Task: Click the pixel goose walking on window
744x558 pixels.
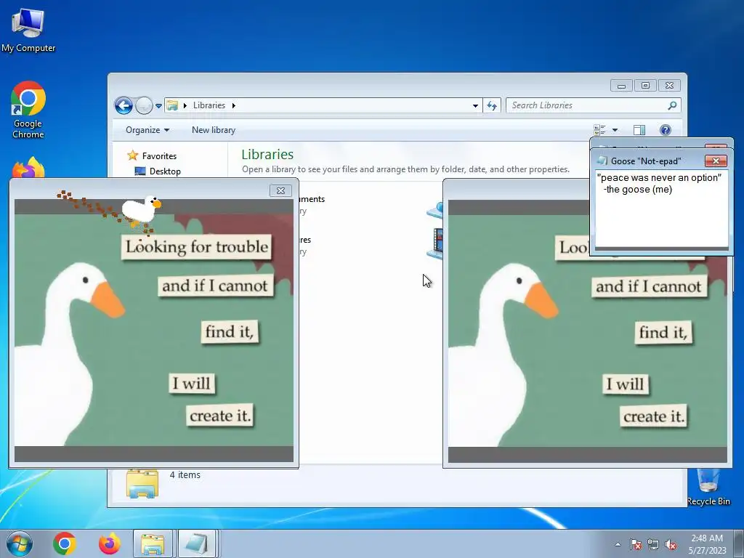Action: [x=142, y=210]
